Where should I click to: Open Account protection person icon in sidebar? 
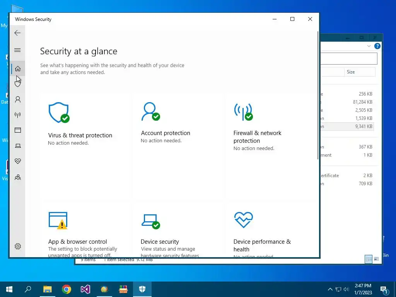(18, 99)
